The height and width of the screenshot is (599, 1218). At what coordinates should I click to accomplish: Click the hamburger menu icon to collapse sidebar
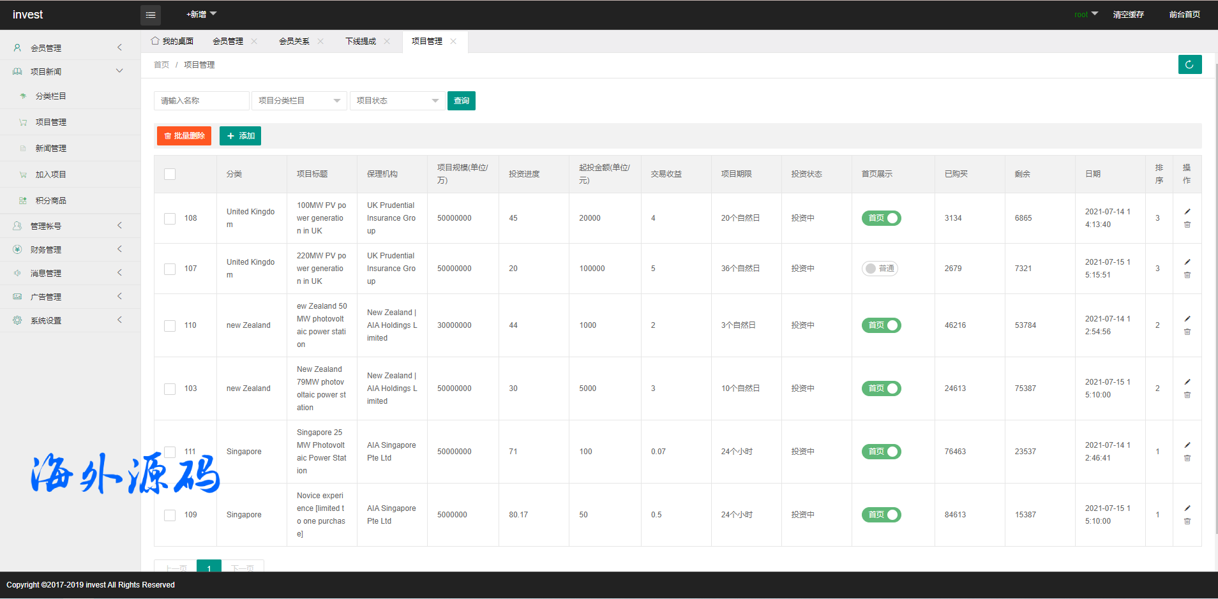151,15
